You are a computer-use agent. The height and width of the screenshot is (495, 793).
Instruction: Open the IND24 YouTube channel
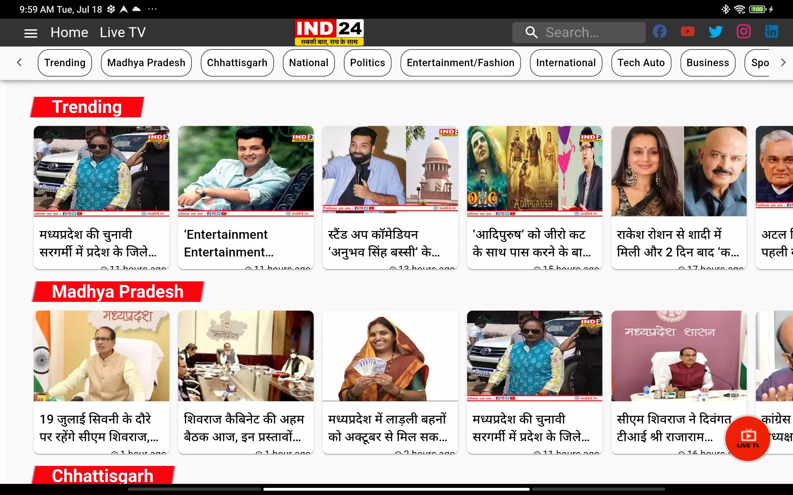tap(687, 32)
